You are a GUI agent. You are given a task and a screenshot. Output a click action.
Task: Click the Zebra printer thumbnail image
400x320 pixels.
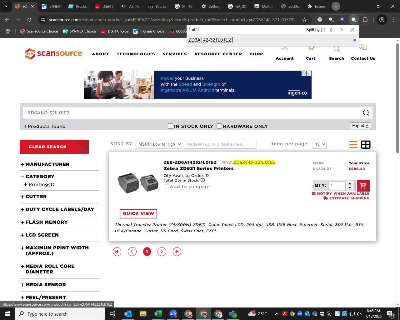[x=138, y=183]
